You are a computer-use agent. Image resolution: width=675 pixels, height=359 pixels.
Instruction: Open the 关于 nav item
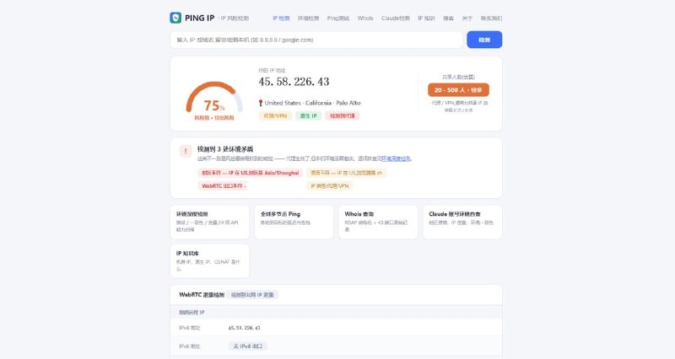(467, 18)
